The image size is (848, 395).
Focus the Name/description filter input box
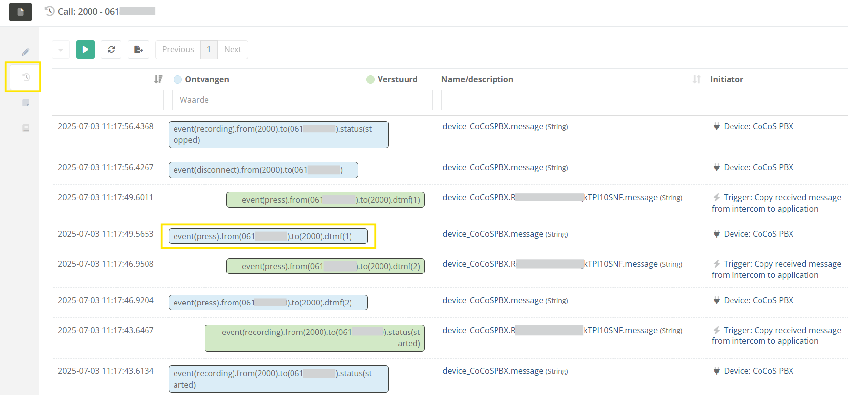[571, 100]
